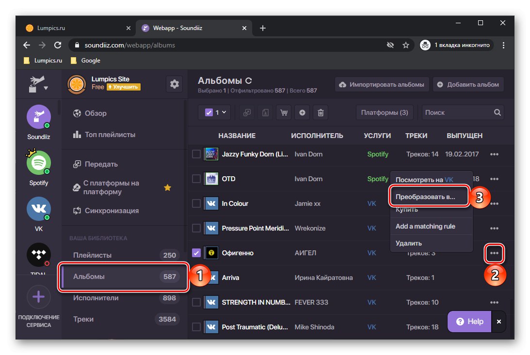
Task: Click the round plus icon in toolbar
Action: (302, 112)
